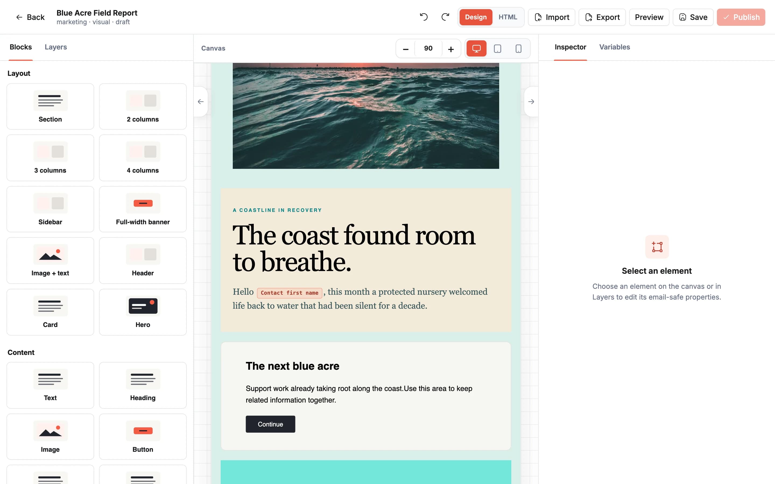Switch to HTML editing mode
Image resolution: width=775 pixels, height=484 pixels.
508,17
